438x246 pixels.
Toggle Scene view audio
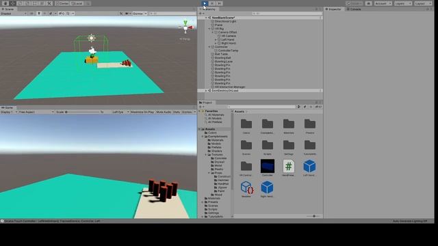[44, 14]
